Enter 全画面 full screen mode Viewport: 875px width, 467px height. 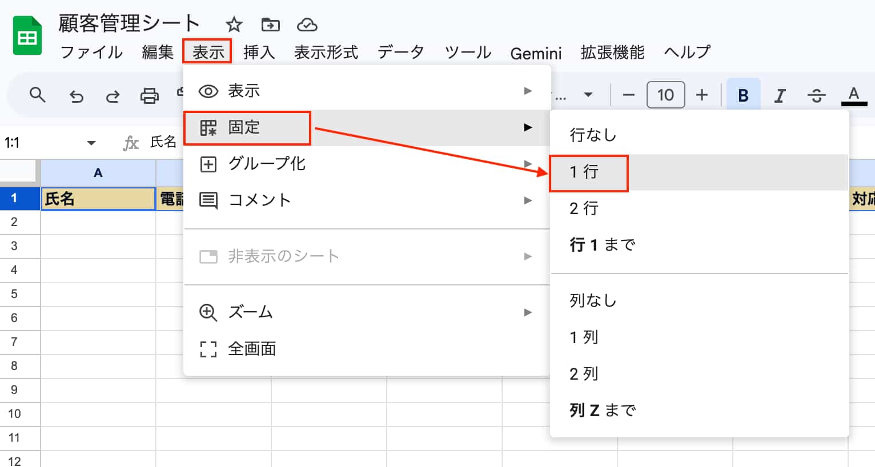click(x=366, y=349)
